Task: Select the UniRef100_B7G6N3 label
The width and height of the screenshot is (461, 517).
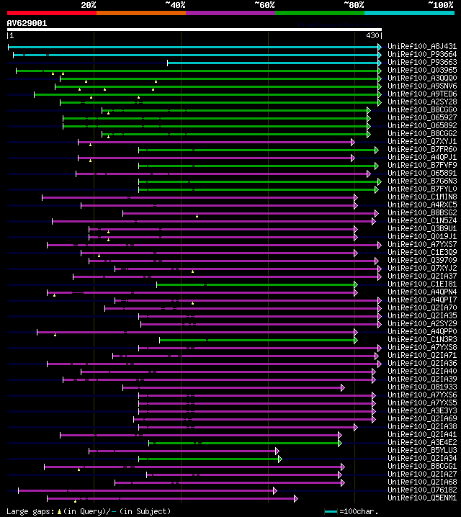Action: [422, 181]
